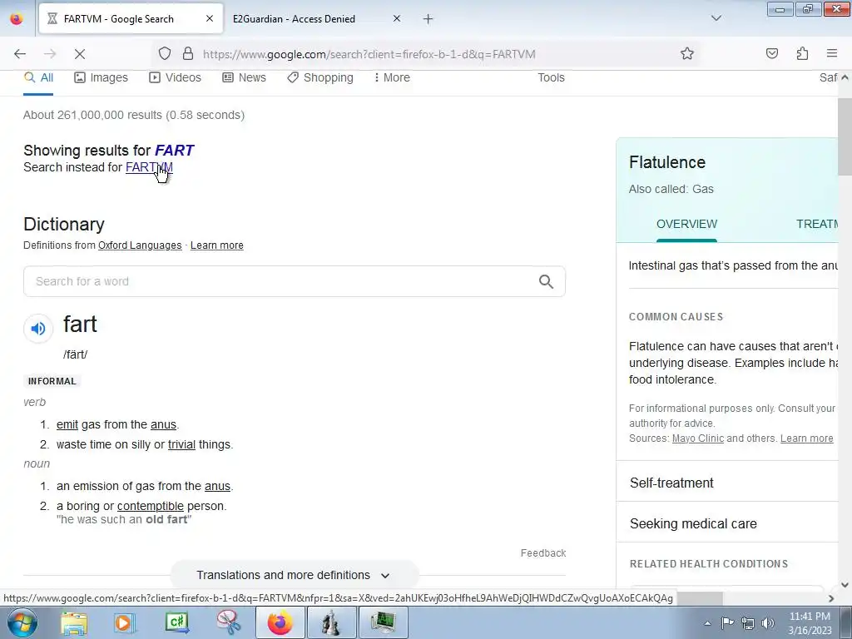
Task: Close the FARTVM Google Search tab
Action: [210, 18]
